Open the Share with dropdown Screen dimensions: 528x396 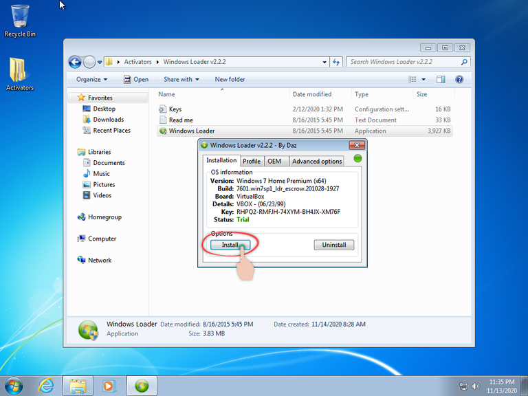point(181,80)
